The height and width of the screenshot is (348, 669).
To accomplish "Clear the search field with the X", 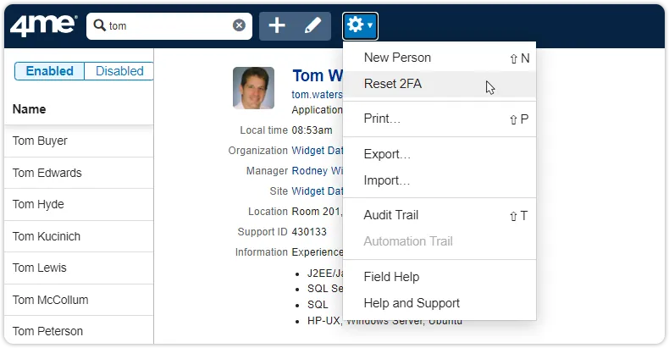I will tap(239, 25).
